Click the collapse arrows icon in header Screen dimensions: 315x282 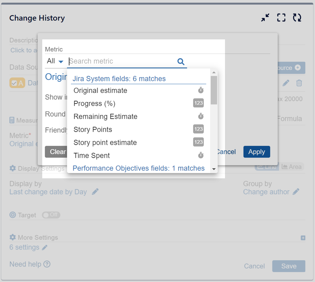pos(265,18)
